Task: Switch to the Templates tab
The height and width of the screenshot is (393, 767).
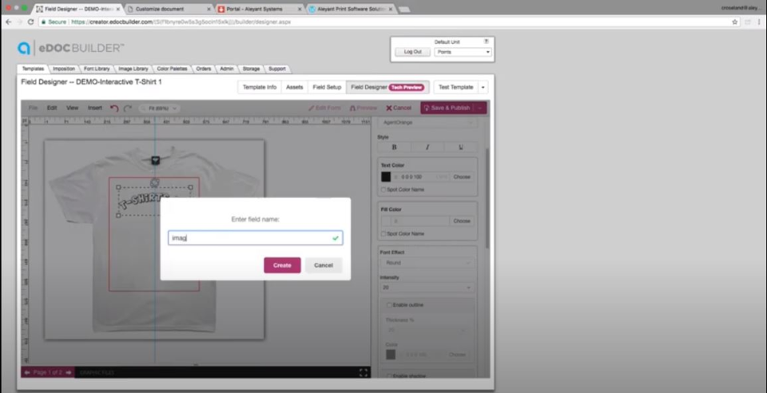Action: coord(33,69)
